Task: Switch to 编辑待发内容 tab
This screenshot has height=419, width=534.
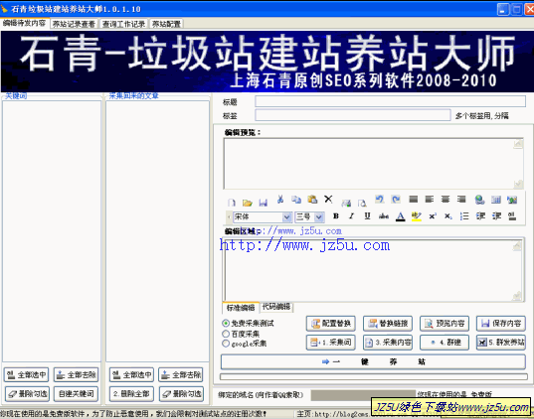Action: coord(25,23)
